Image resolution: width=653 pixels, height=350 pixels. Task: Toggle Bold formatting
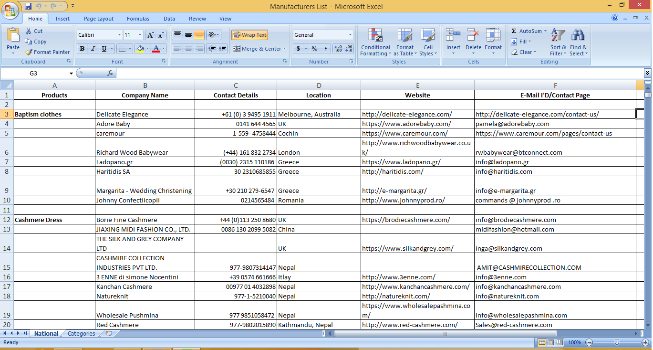click(82, 49)
